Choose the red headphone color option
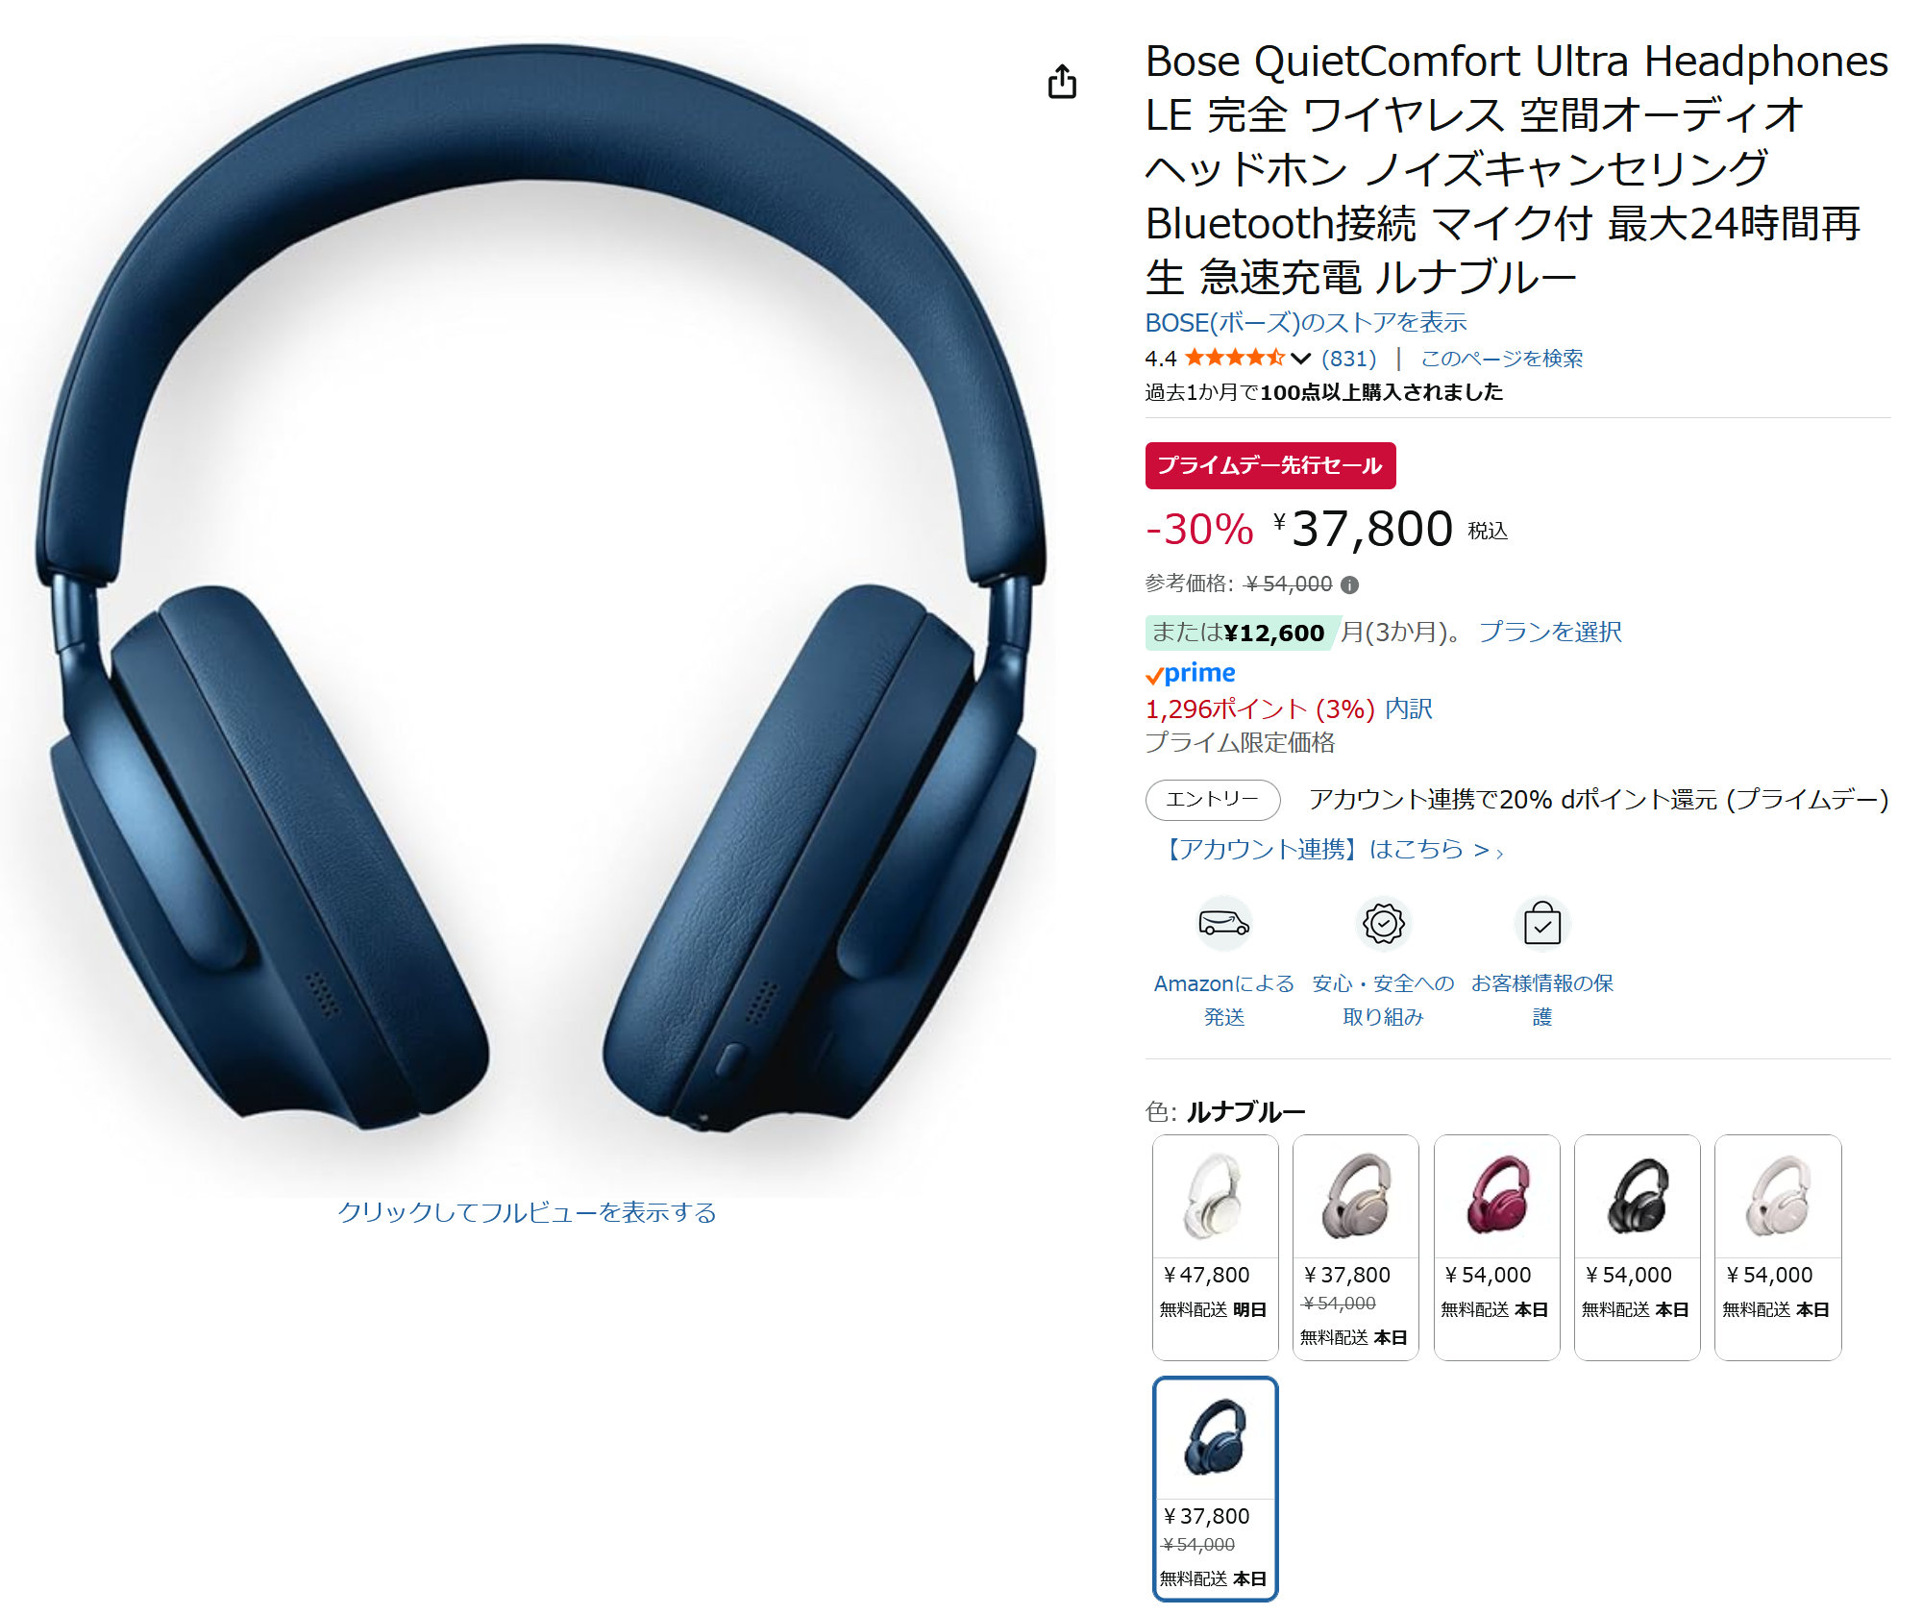The width and height of the screenshot is (1922, 1615). pyautogui.click(x=1496, y=1247)
